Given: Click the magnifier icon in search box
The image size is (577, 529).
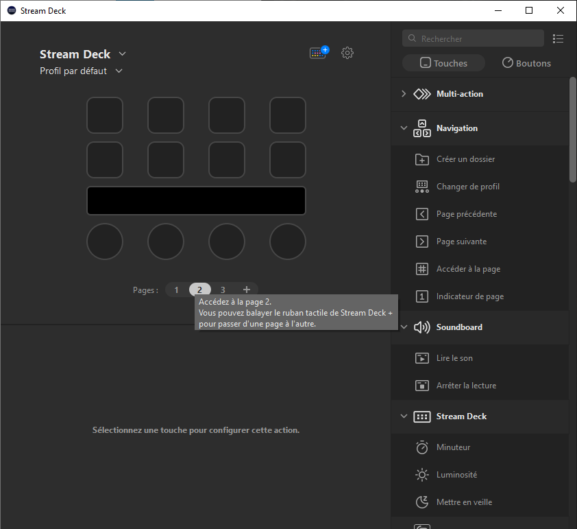Looking at the screenshot, I should [412, 38].
